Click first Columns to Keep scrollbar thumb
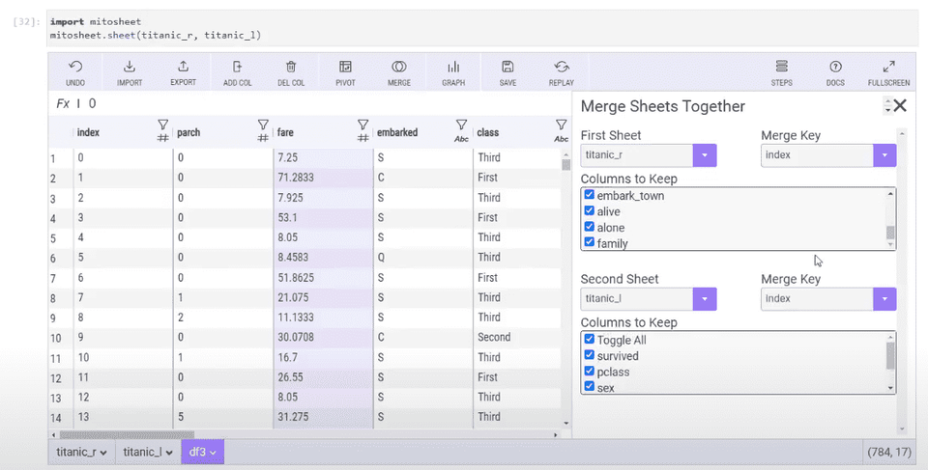Viewport: 928px width, 470px height. click(890, 233)
